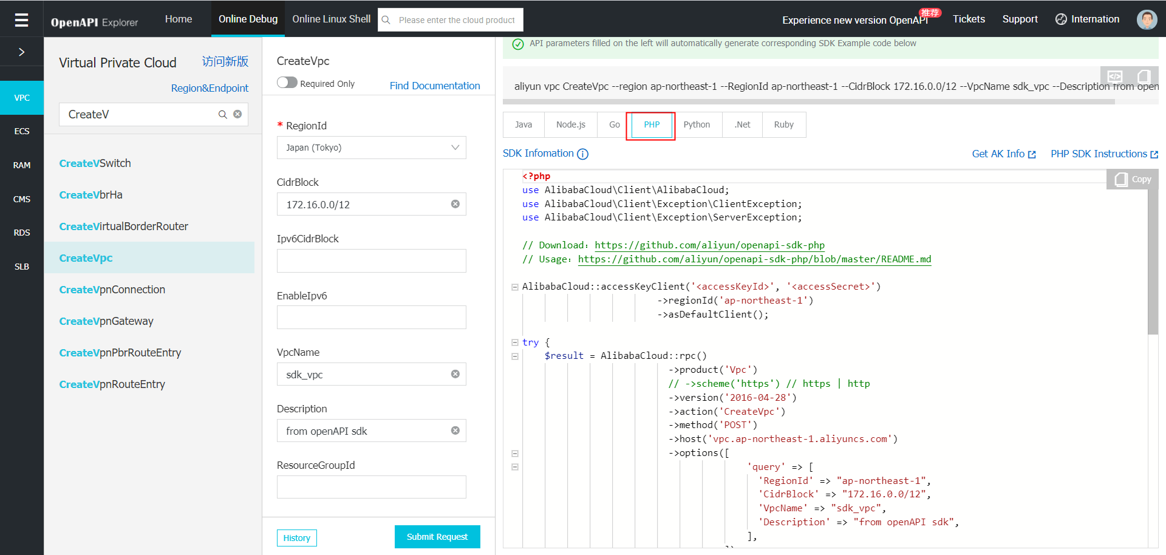The image size is (1166, 555).
Task: Open Tickets menu
Action: pyautogui.click(x=969, y=19)
